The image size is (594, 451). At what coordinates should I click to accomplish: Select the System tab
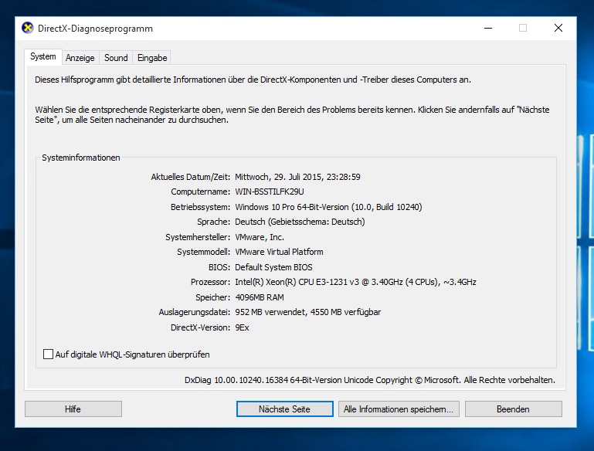(x=42, y=56)
